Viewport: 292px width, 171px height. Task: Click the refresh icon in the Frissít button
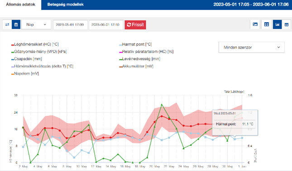tap(129, 25)
